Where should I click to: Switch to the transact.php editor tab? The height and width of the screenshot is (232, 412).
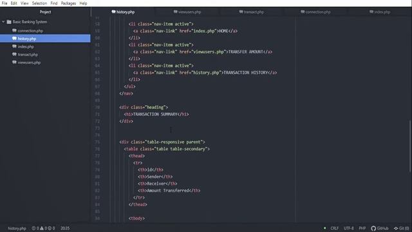252,12
